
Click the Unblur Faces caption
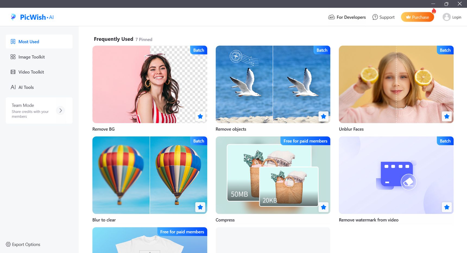point(351,129)
